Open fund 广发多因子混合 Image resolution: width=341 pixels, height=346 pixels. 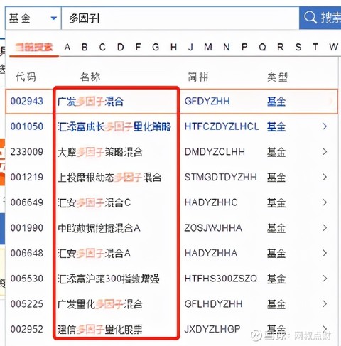tap(90, 102)
